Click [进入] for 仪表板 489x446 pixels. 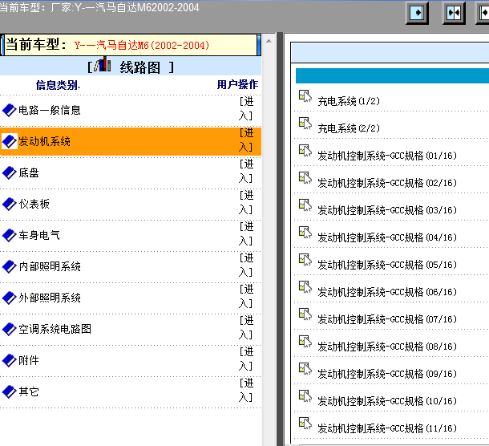tap(246, 202)
